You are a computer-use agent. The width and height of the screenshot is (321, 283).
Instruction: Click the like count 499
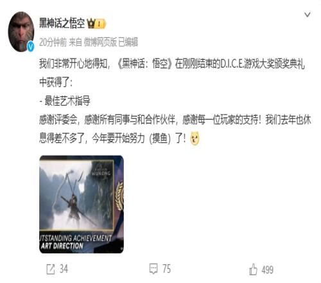click(x=267, y=269)
